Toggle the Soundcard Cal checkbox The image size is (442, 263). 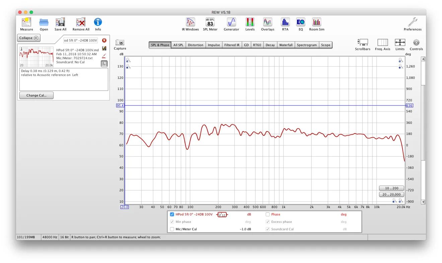(268, 229)
